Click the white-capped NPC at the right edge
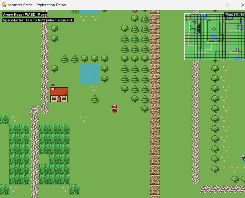 point(243,159)
